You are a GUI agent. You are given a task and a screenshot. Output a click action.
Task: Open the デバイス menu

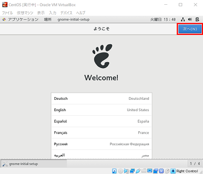(66, 13)
